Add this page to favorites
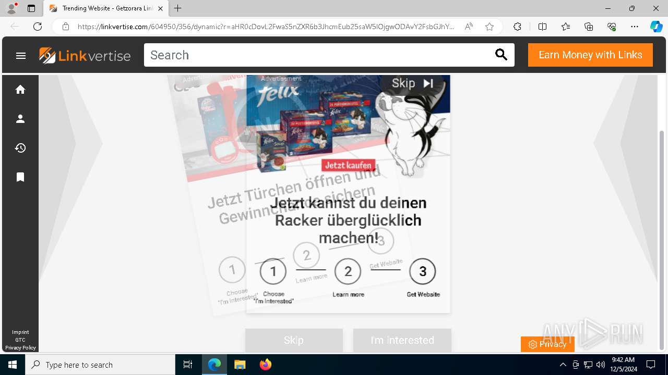 (x=489, y=27)
